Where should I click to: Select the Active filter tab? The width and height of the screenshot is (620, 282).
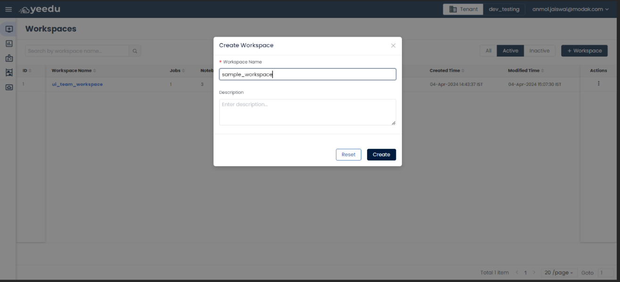click(510, 51)
